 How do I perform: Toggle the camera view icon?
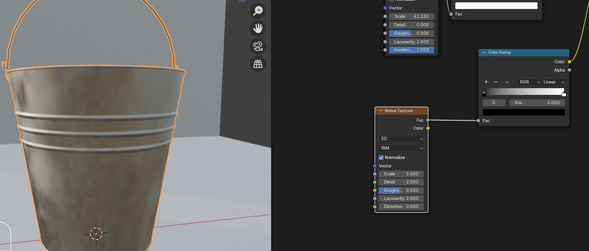pyautogui.click(x=258, y=46)
